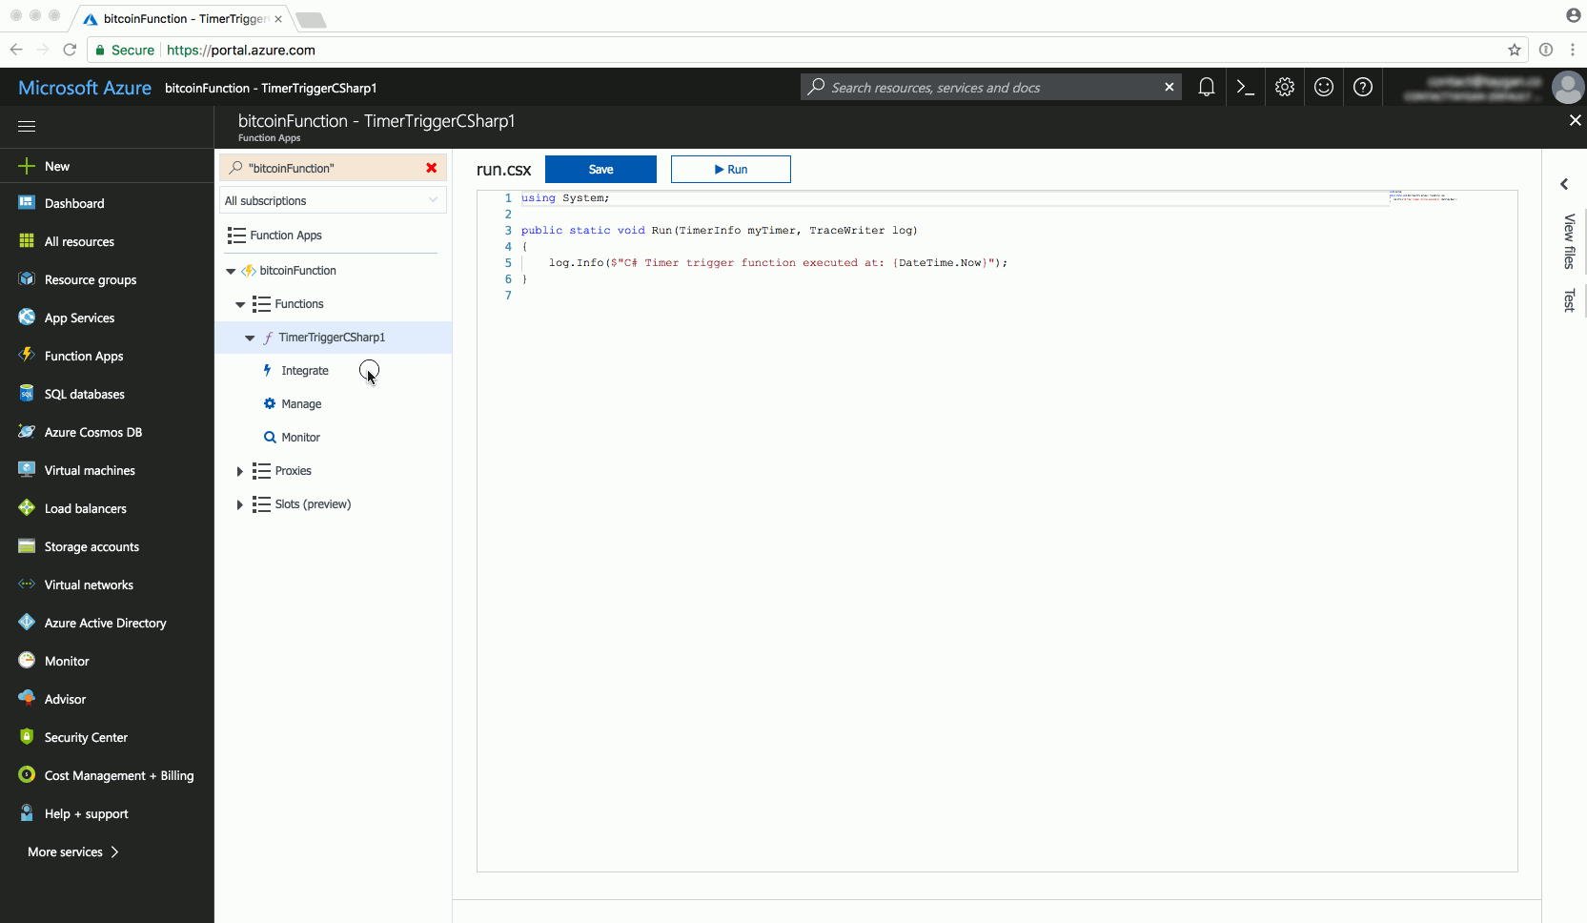
Task: Click the Manage gear icon in tree
Action: click(x=270, y=403)
